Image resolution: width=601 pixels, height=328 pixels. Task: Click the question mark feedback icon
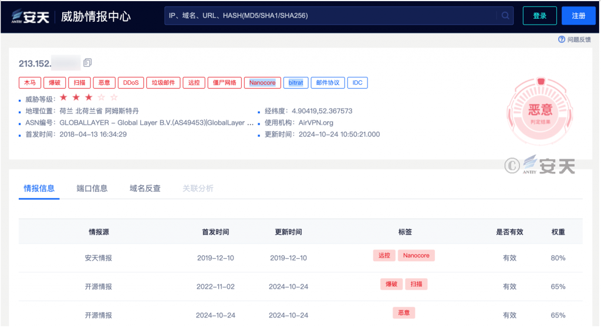[x=562, y=39]
